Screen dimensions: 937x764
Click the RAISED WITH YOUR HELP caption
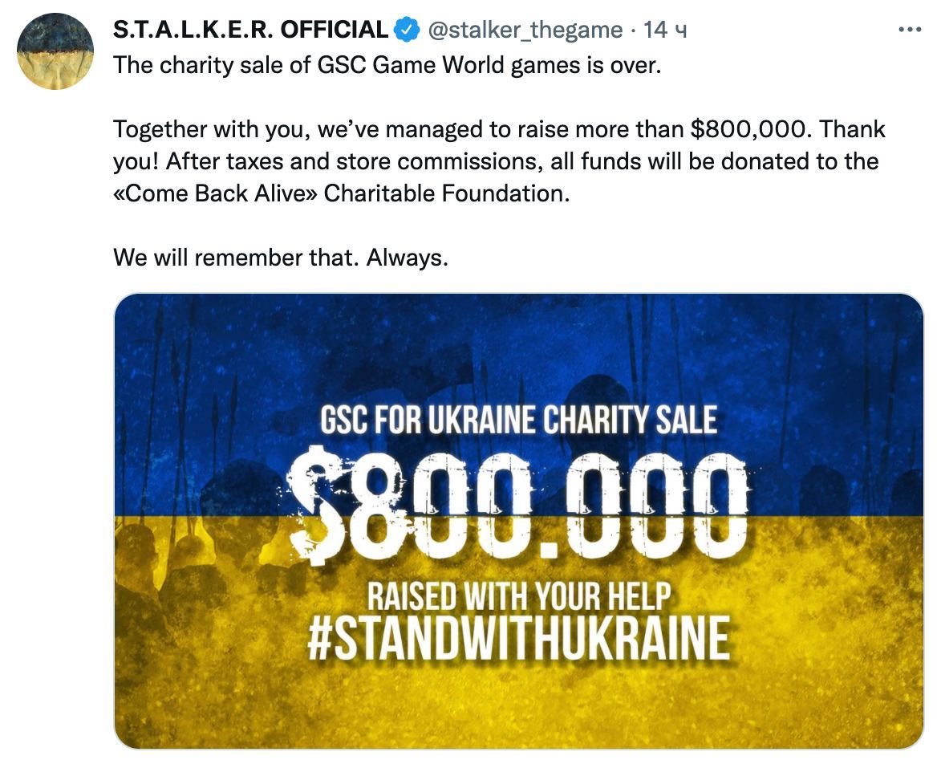518,596
